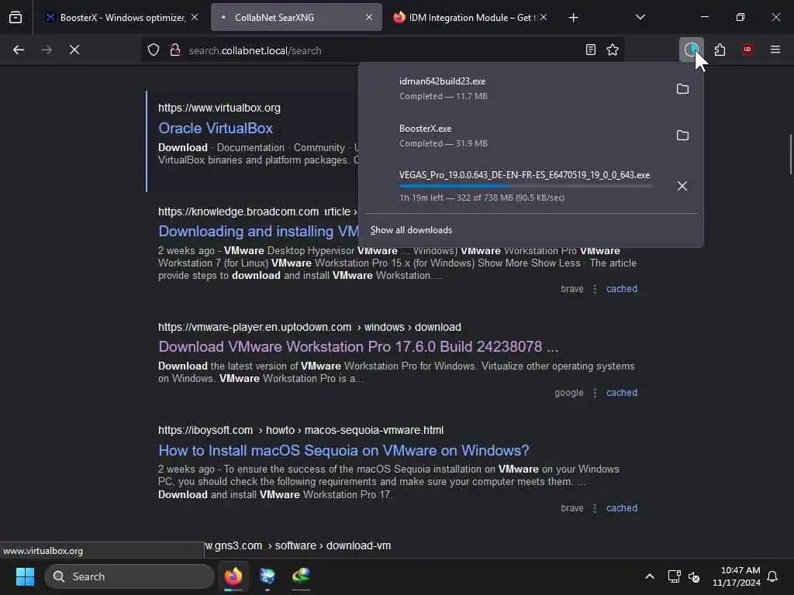The height and width of the screenshot is (595, 794).
Task: Click the site security padlock icon
Action: point(175,50)
